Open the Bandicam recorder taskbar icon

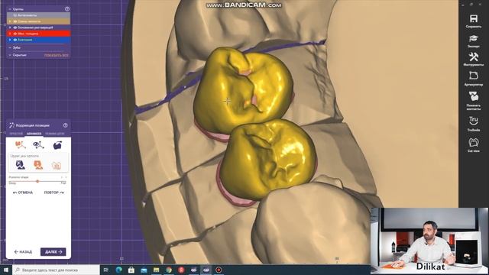[219, 270]
